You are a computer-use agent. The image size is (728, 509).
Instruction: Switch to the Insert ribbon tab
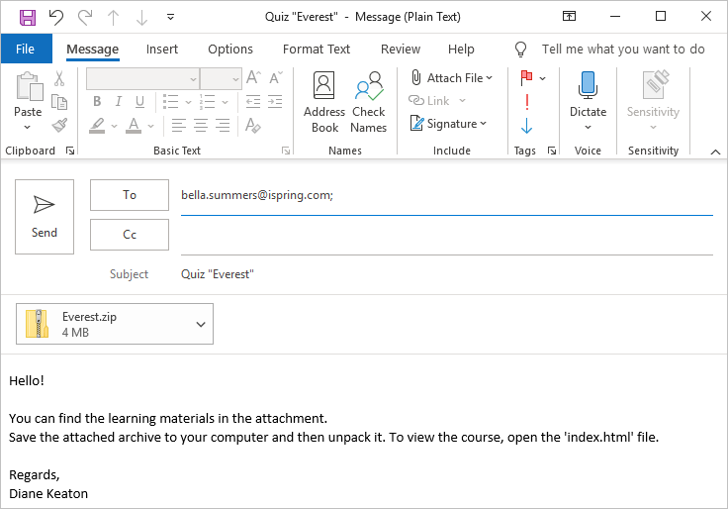pos(162,50)
